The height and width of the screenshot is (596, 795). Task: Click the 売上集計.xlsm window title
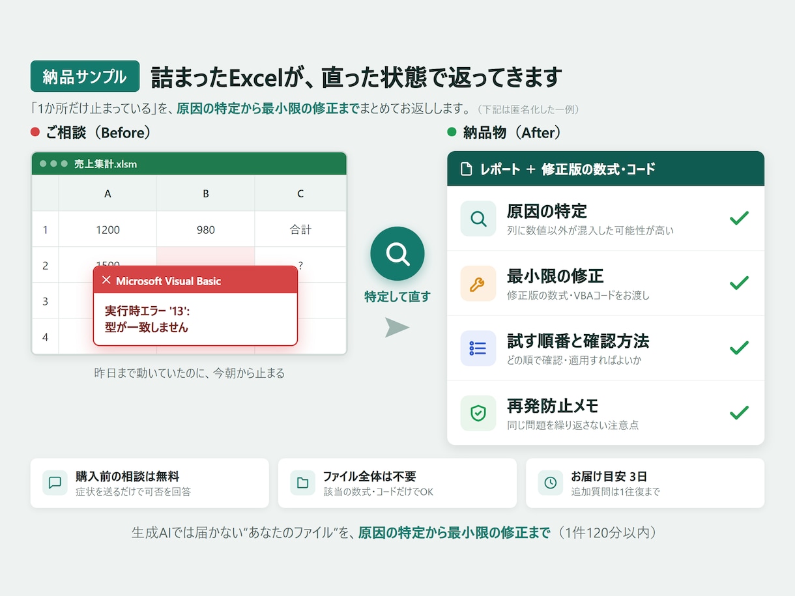click(x=106, y=164)
